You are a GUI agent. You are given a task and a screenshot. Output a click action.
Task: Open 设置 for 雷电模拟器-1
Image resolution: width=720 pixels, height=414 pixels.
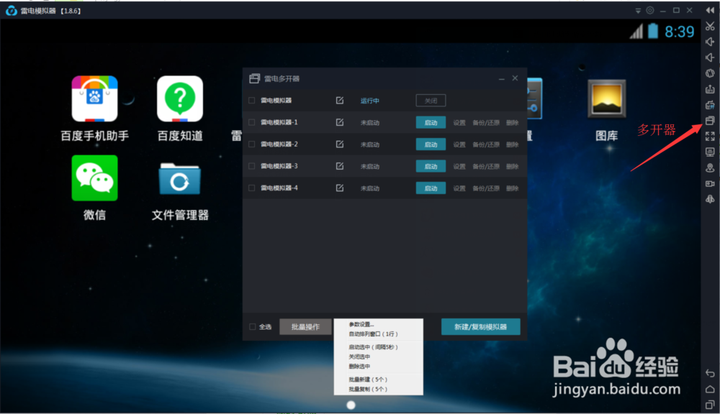point(459,123)
